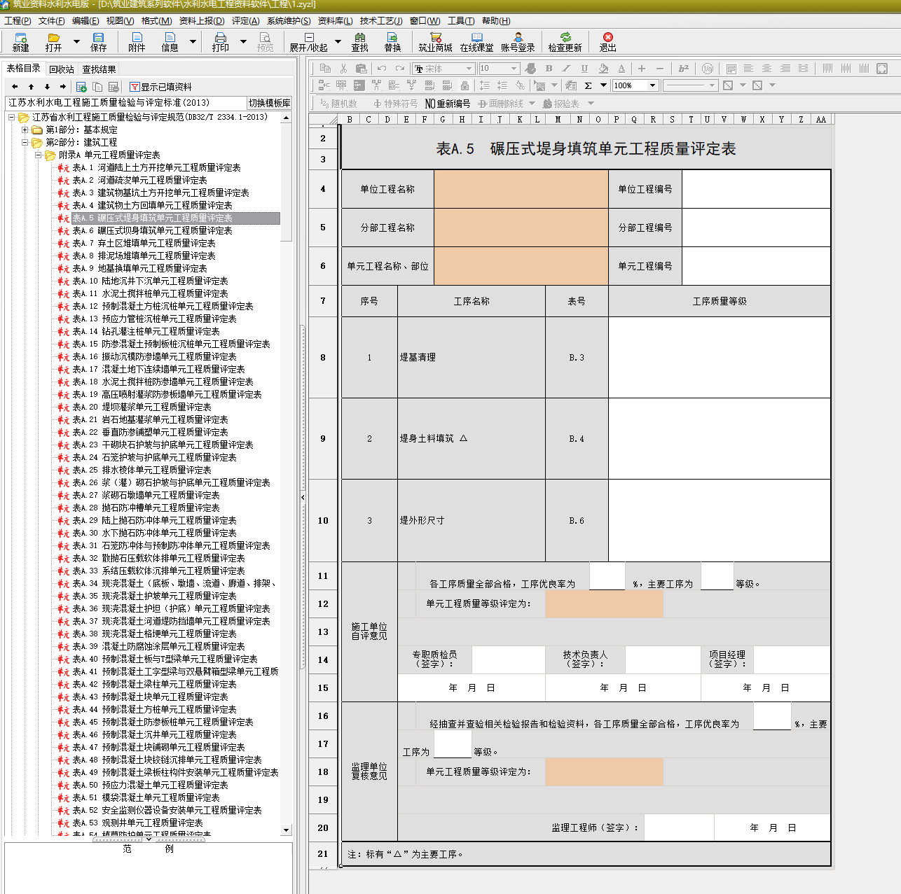This screenshot has width=901, height=894.
Task: Open the 文件(F) menu
Action: (52, 21)
